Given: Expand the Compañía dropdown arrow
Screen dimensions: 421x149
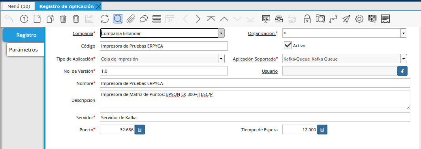Looking at the screenshot, I should (x=221, y=33).
